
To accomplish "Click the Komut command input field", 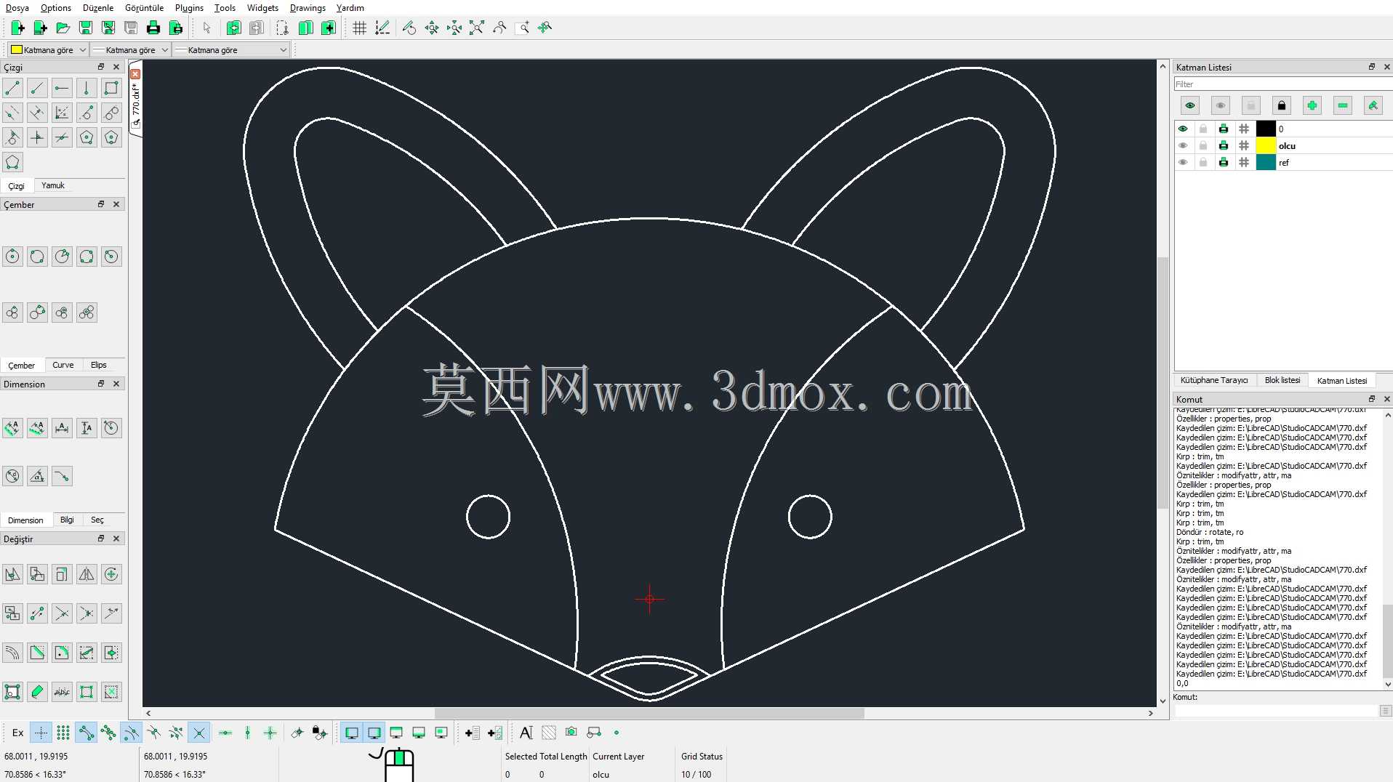I will (1276, 710).
